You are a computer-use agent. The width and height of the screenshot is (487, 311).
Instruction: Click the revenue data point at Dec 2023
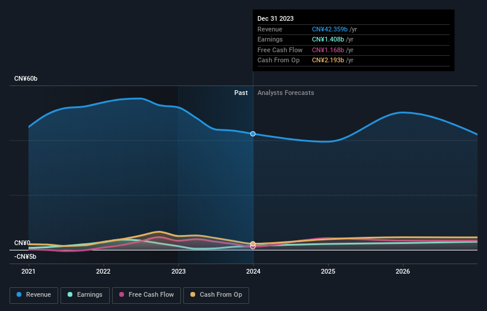click(253, 134)
